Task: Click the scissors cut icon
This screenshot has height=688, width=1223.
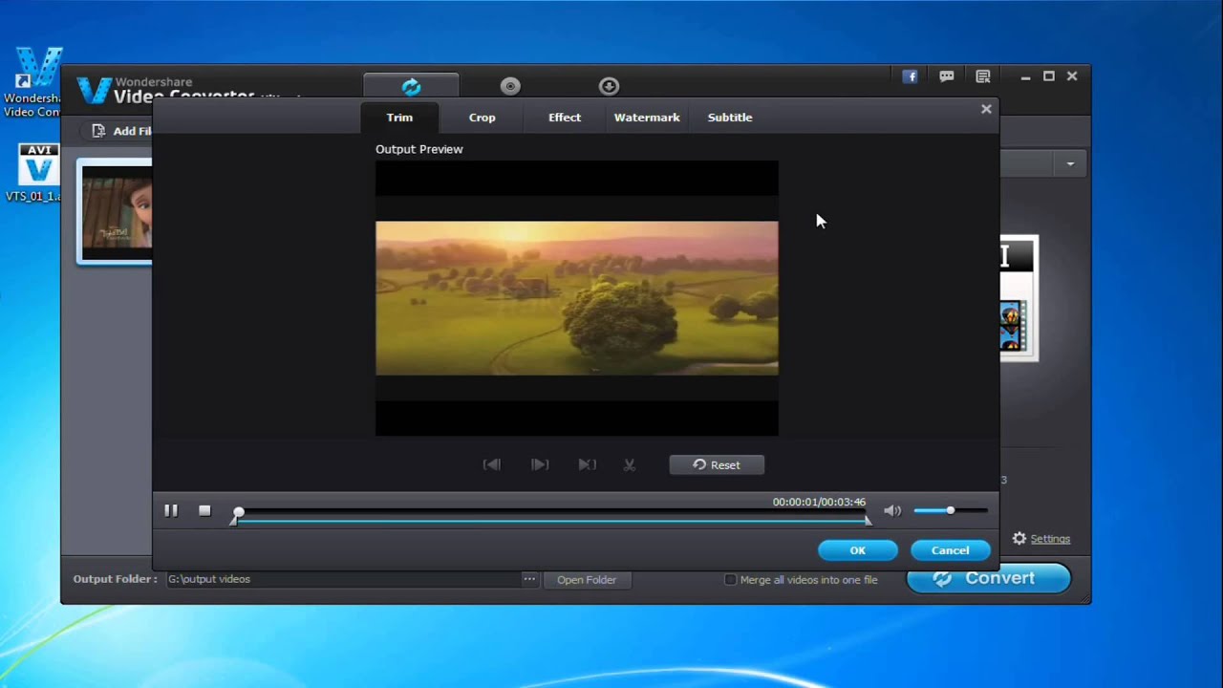Action: pos(630,464)
